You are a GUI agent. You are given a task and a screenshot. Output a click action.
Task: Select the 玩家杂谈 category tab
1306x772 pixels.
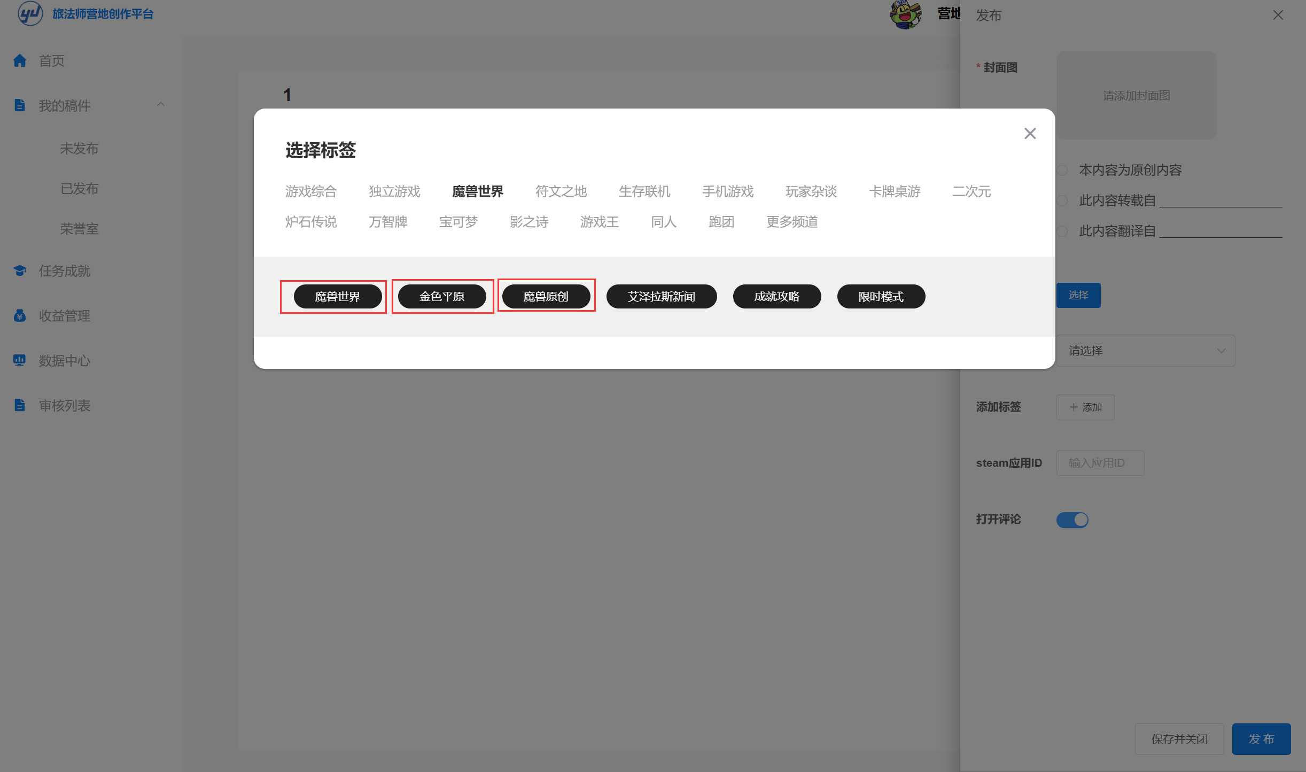tap(811, 191)
